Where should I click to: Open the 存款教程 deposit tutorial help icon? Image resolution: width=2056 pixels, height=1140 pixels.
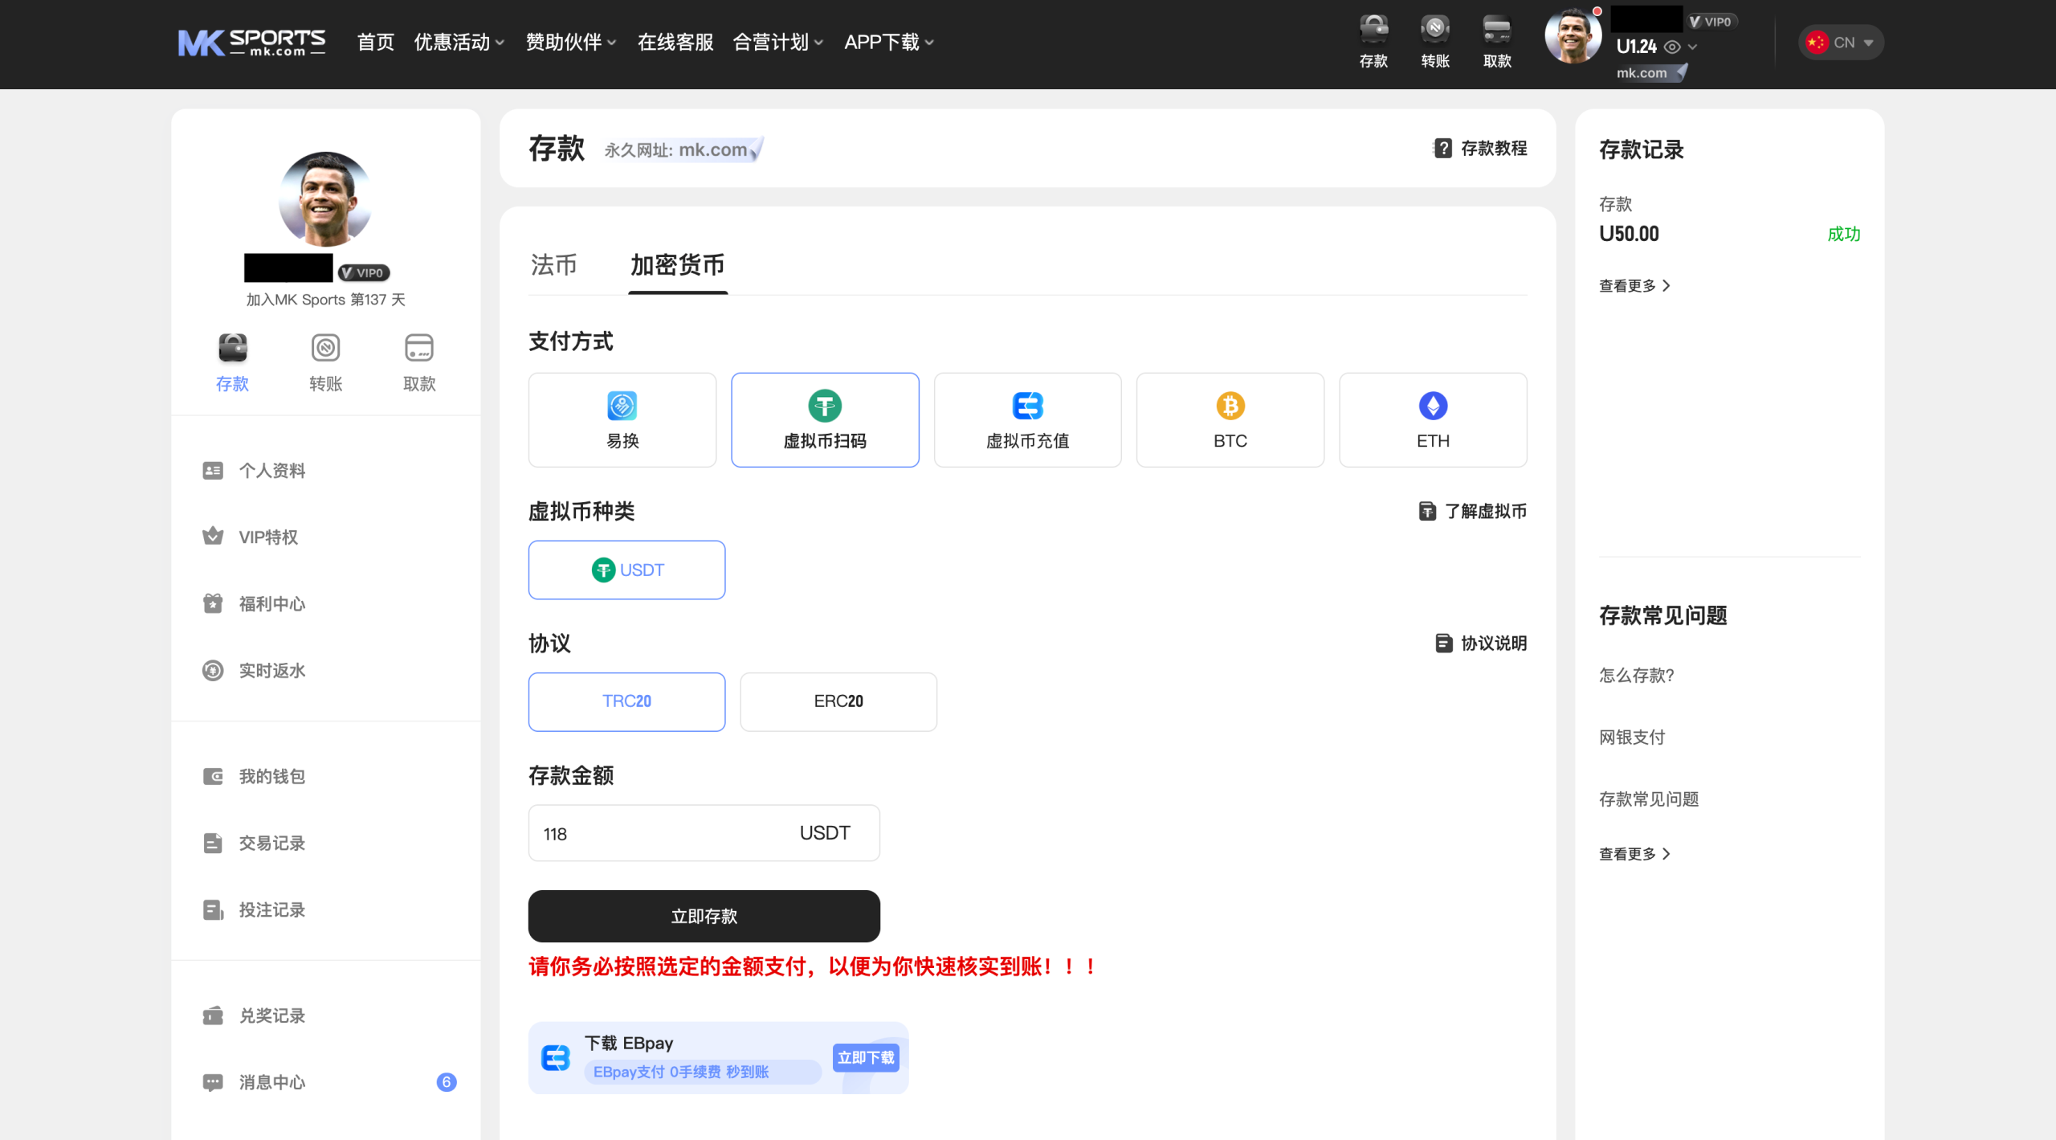1443,148
